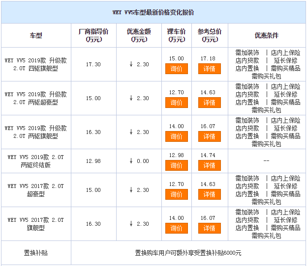Viewport: 307px width, 266px height.
Task: Click the 参考总价 column header
Action: click(210, 35)
